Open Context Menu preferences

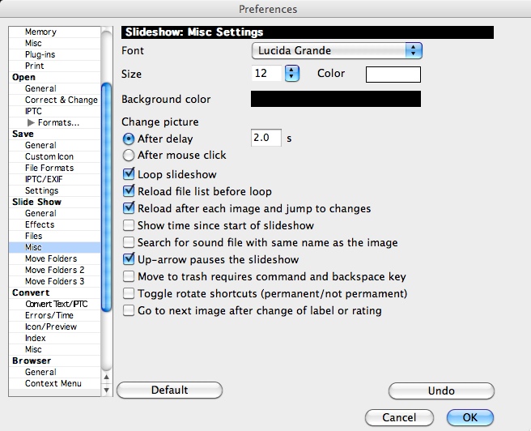click(x=55, y=383)
